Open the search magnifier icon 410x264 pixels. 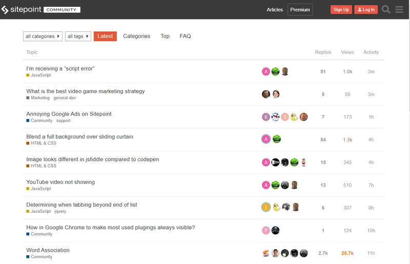coord(386,10)
